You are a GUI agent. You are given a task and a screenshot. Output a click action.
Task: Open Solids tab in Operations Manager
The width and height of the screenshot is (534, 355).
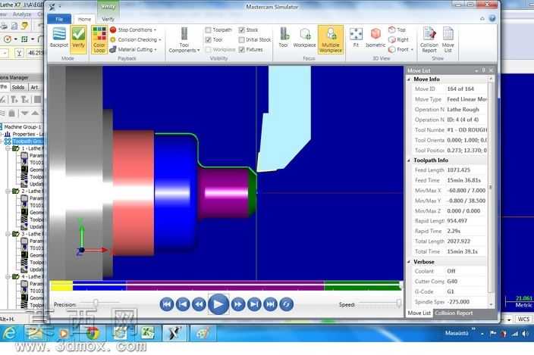(x=18, y=87)
